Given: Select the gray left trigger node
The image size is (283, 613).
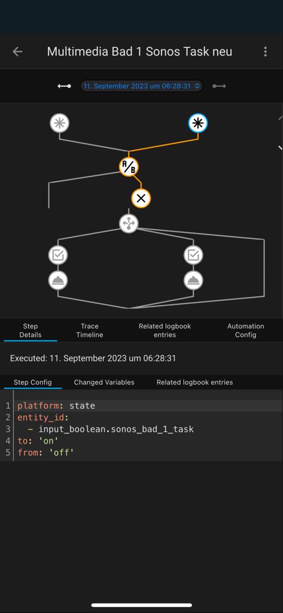Looking at the screenshot, I should (59, 123).
